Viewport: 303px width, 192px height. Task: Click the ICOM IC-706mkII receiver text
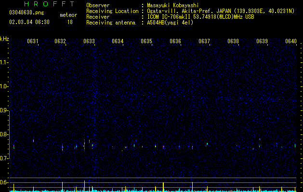point(200,17)
